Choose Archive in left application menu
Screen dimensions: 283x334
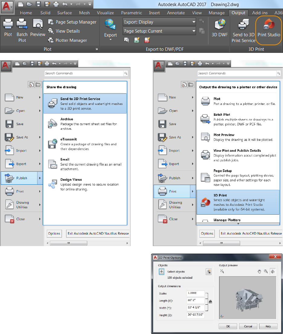coord(85,124)
